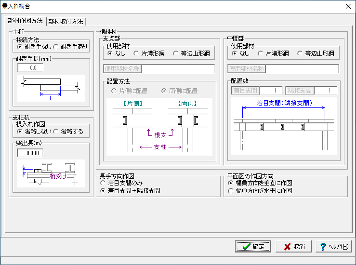Screen dimensions: 356x265
Task: Confirm with the 確定 button
Action: tap(253, 247)
